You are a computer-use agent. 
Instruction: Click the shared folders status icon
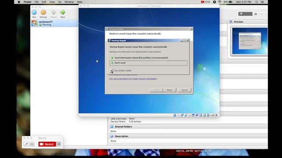pyautogui.click(x=189, y=115)
